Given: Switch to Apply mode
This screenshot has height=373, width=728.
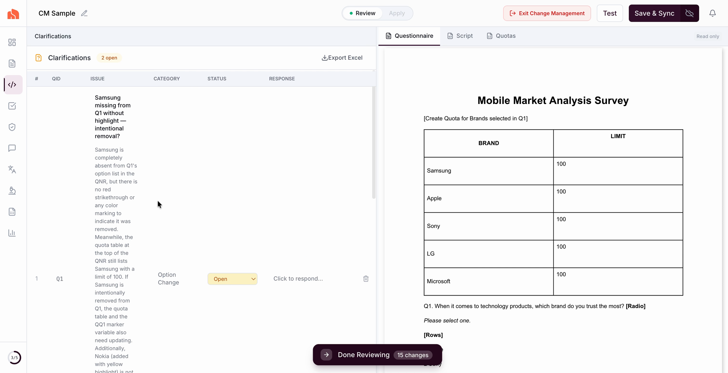Looking at the screenshot, I should (x=397, y=13).
